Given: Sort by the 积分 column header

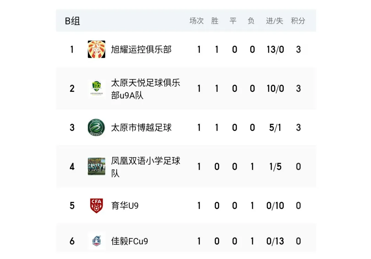Looking at the screenshot, I should click(298, 21).
